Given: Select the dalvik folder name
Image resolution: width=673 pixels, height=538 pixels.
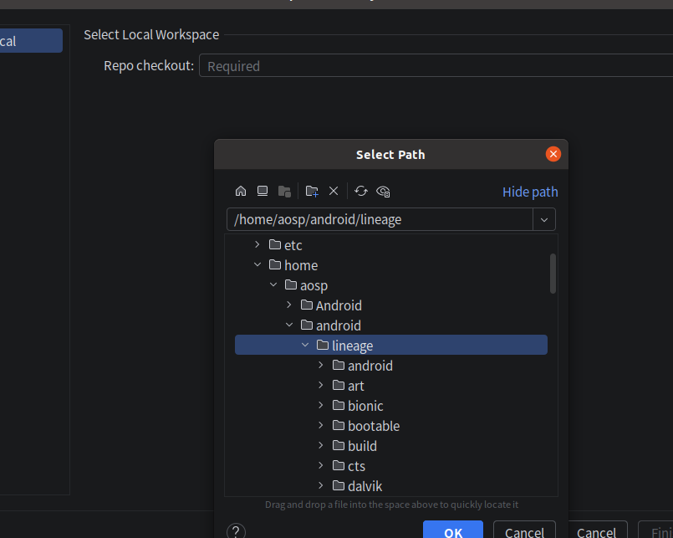Looking at the screenshot, I should (x=365, y=486).
